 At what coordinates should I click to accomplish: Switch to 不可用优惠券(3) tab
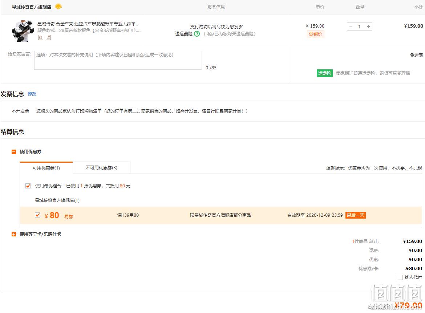[101, 167]
